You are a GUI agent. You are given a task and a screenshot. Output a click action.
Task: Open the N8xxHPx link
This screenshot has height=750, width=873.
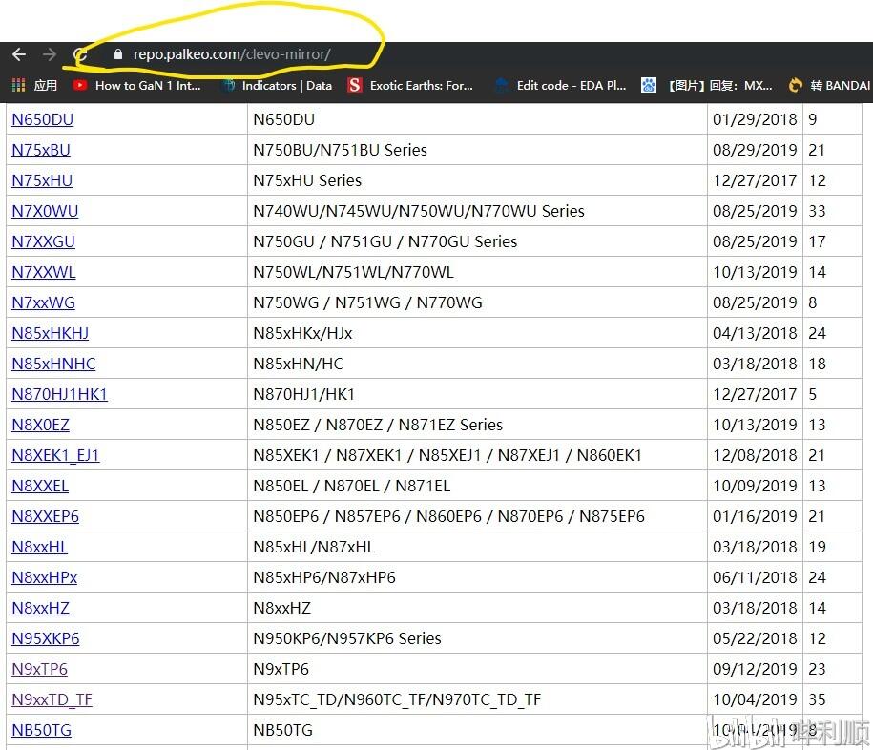45,578
